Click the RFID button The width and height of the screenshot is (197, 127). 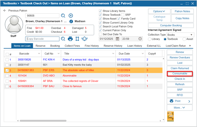[x=180, y=95]
